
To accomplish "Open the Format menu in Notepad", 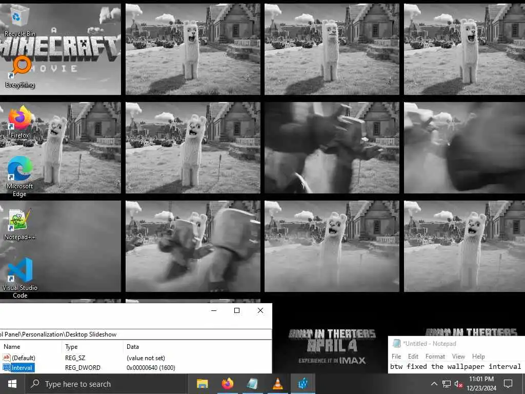I will coord(435,357).
